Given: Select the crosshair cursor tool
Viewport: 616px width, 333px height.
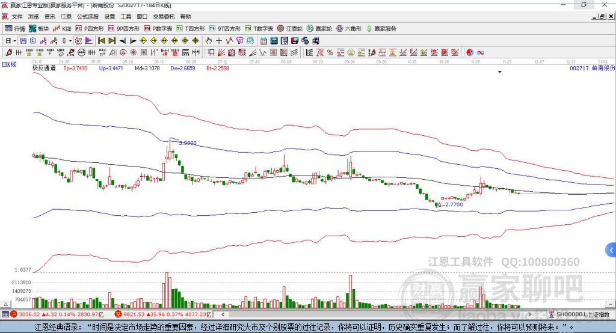Looking at the screenshot, I should [x=219, y=41].
